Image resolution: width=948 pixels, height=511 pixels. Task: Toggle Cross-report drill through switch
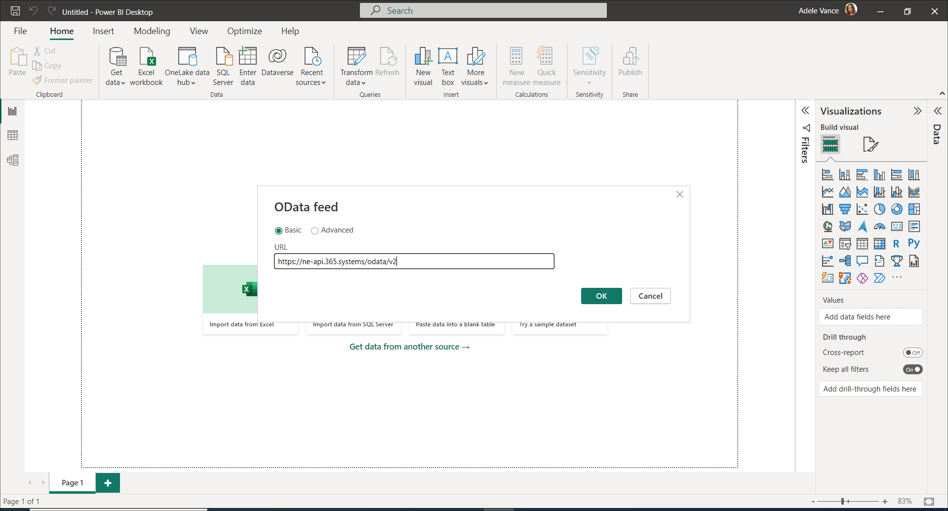click(912, 353)
